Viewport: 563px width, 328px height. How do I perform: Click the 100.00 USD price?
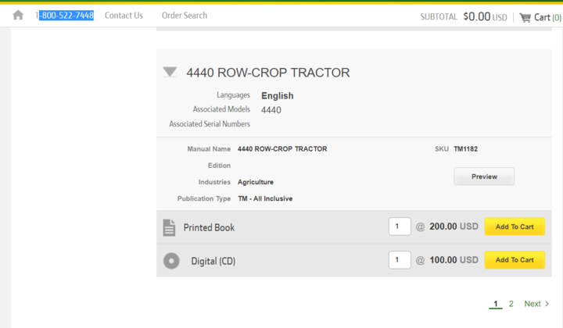coord(454,260)
